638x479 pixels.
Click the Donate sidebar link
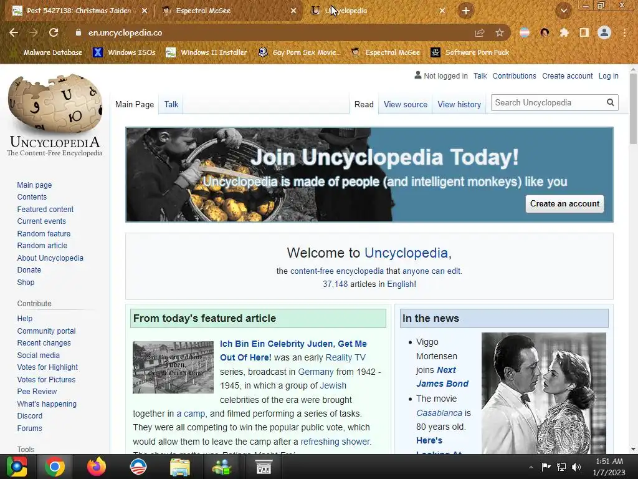tap(29, 269)
